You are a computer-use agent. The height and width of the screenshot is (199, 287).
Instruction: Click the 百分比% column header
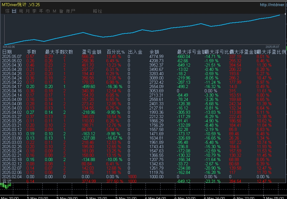(x=116, y=52)
